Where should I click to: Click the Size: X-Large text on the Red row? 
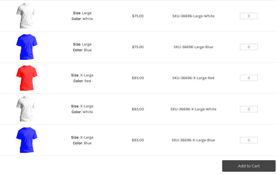point(82,75)
